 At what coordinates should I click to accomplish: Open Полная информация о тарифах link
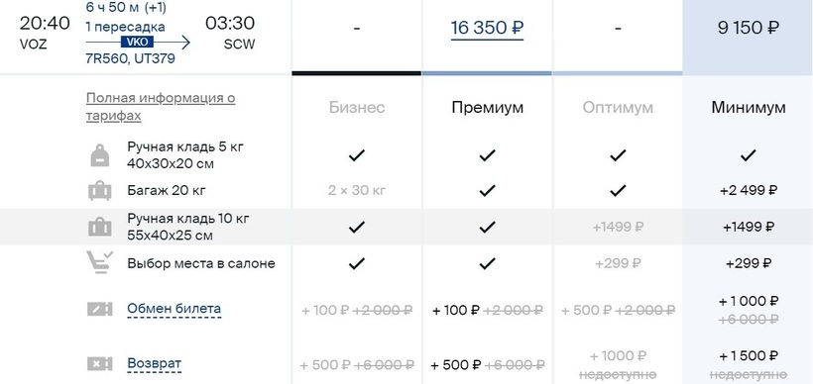click(x=161, y=107)
